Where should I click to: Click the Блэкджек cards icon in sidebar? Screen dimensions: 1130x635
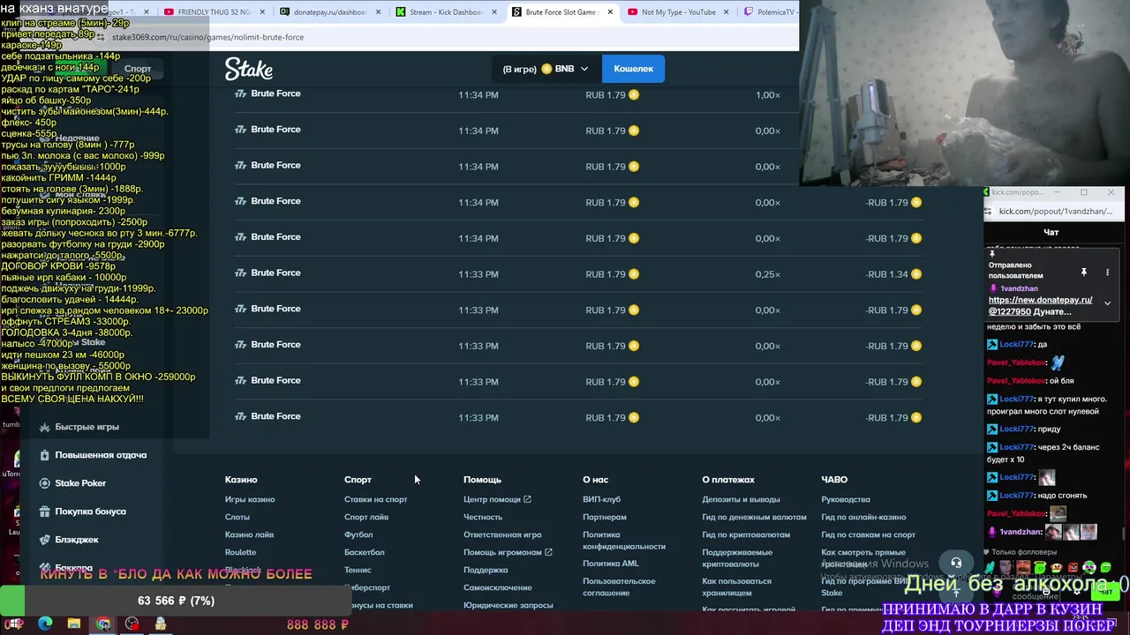(45, 540)
